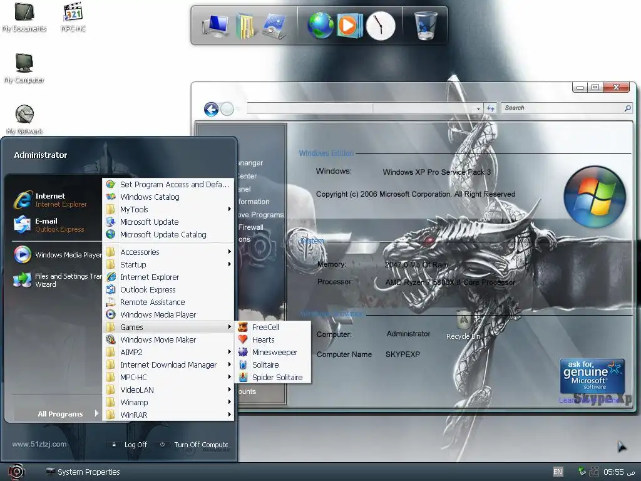This screenshot has width=641, height=481.
Task: Click System Properties taskbar button
Action: (83, 472)
